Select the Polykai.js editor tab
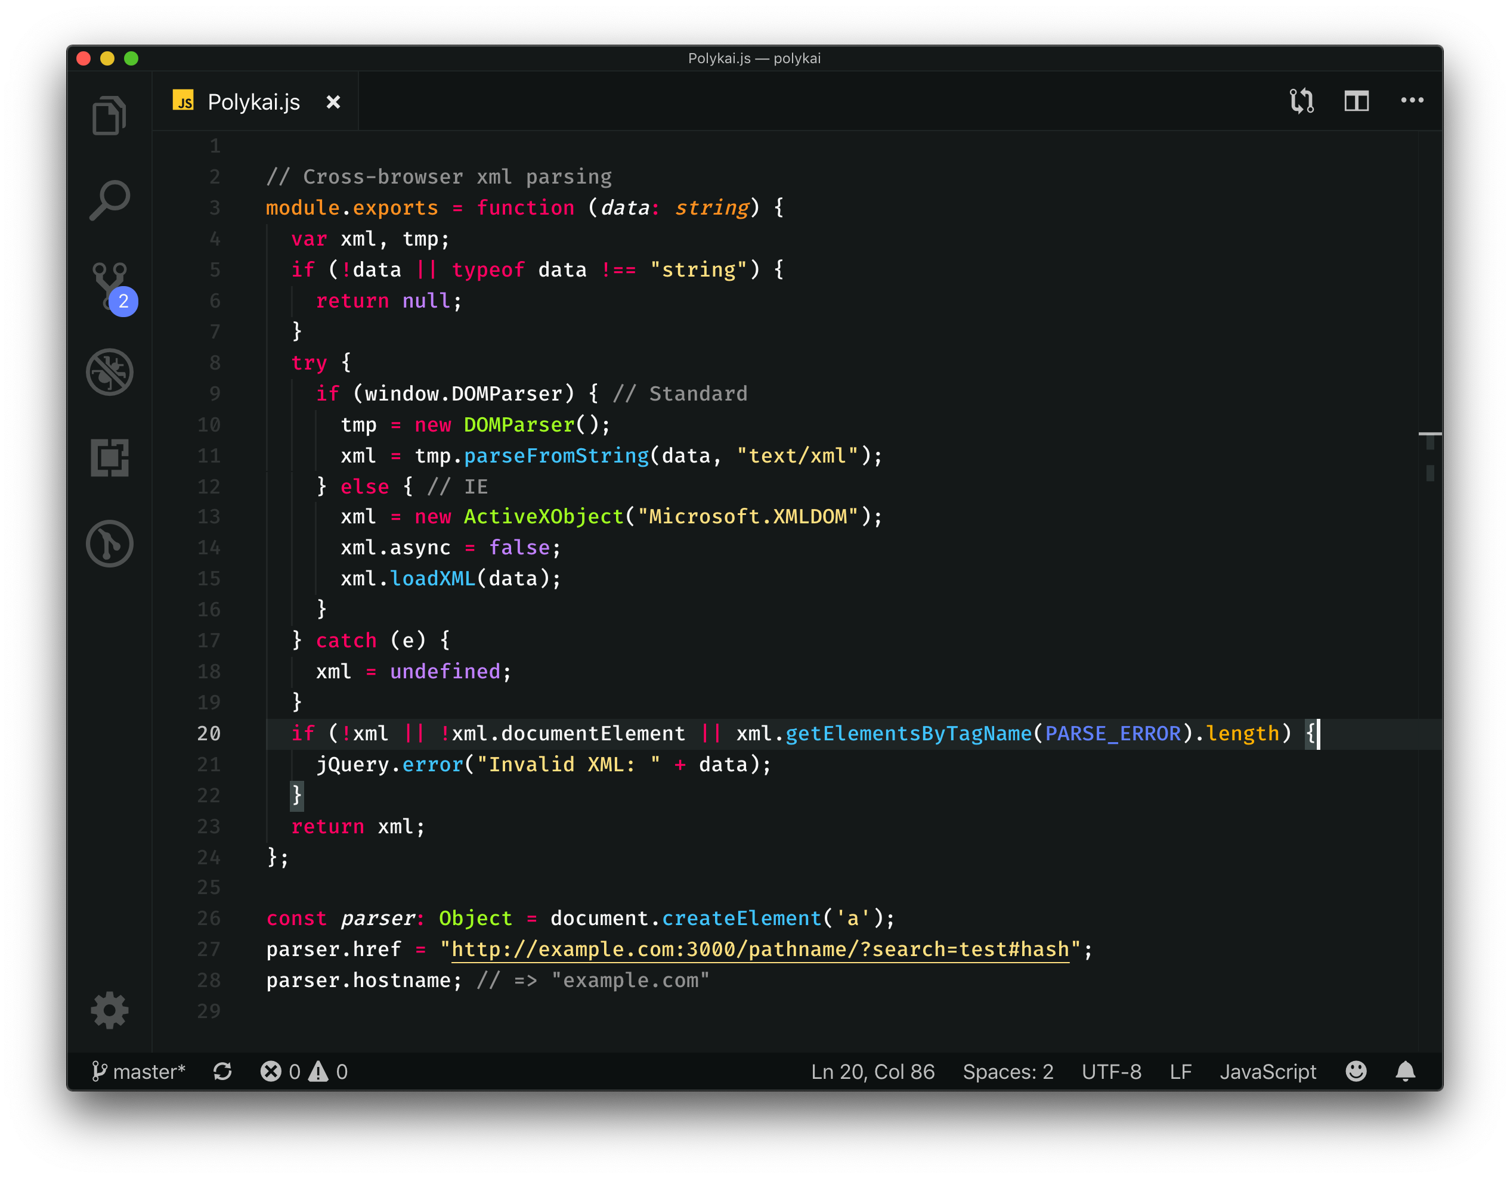 point(253,103)
